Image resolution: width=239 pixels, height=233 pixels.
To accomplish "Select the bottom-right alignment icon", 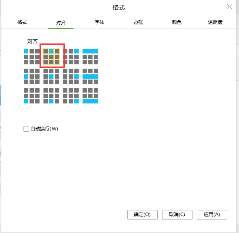I will (71, 96).
